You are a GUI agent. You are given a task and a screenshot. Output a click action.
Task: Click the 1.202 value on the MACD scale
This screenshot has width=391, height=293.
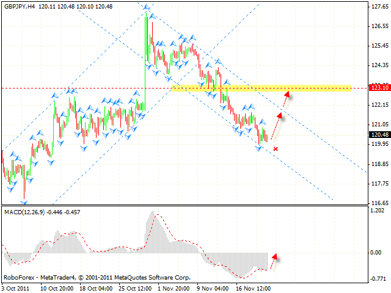click(x=378, y=211)
